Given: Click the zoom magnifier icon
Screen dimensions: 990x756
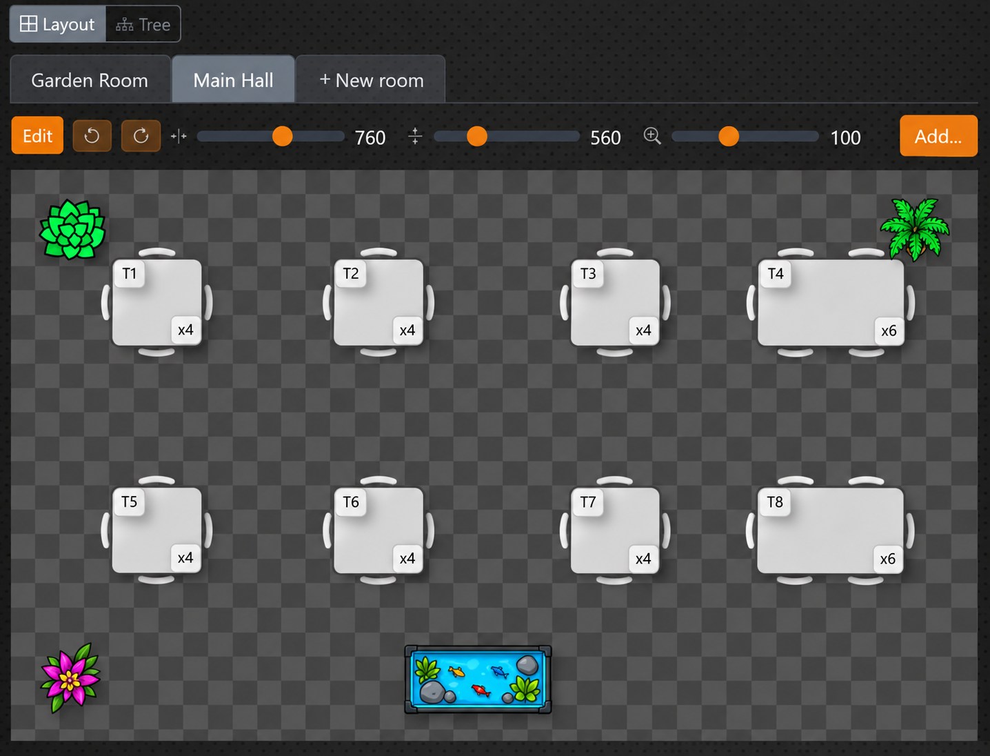Looking at the screenshot, I should (x=652, y=136).
